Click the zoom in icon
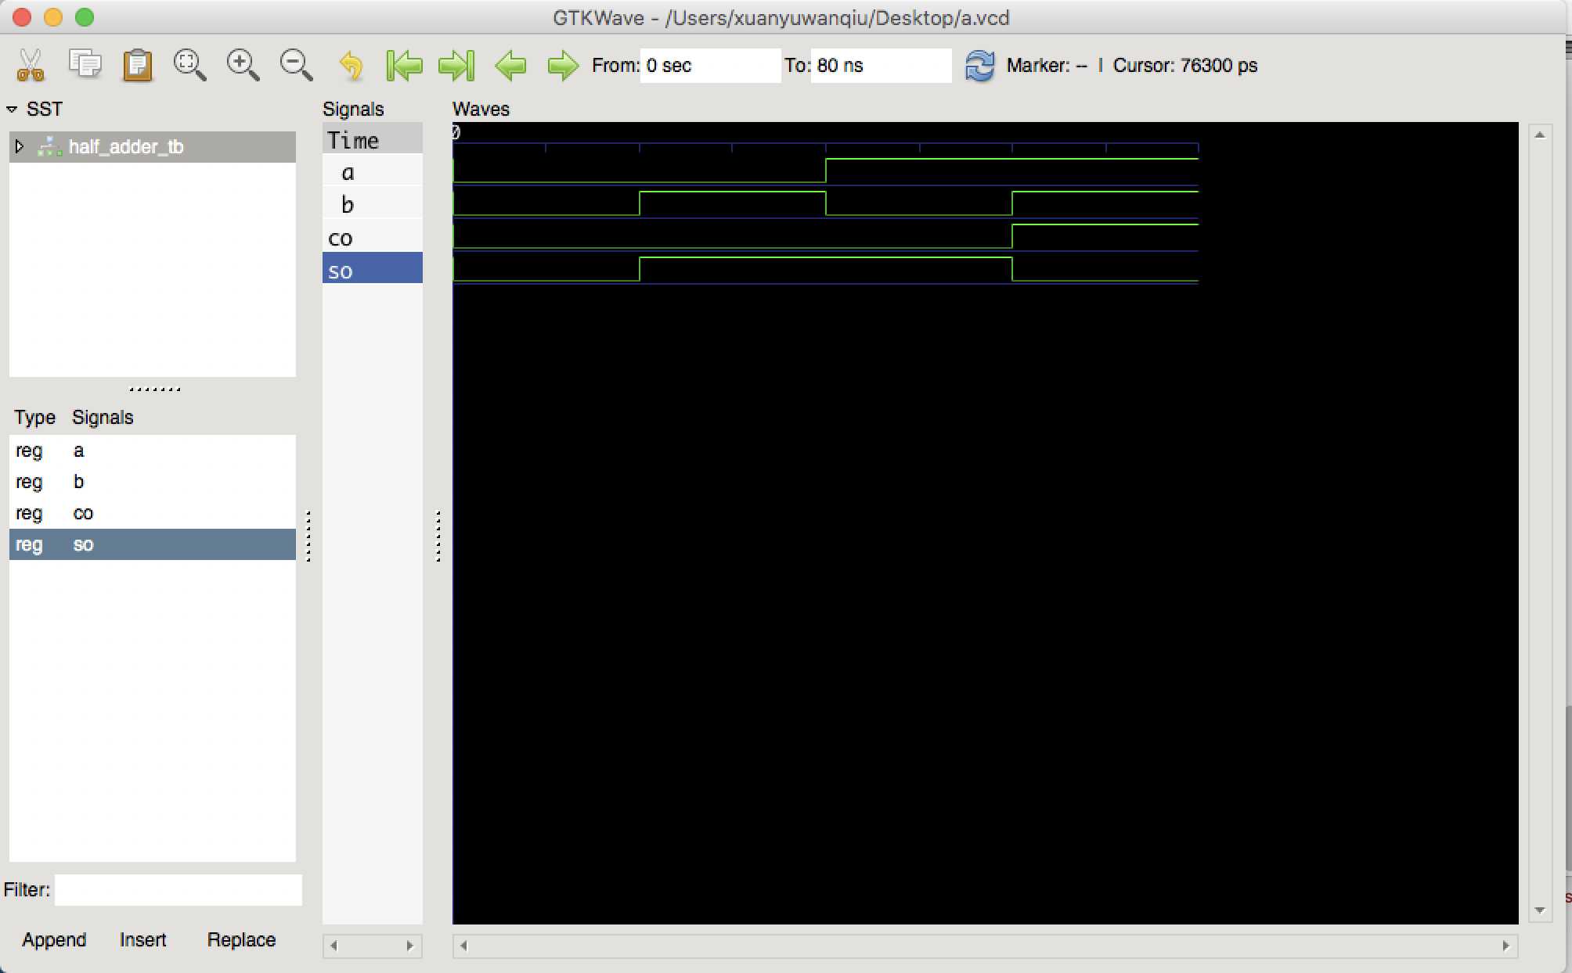This screenshot has height=973, width=1572. tap(241, 64)
